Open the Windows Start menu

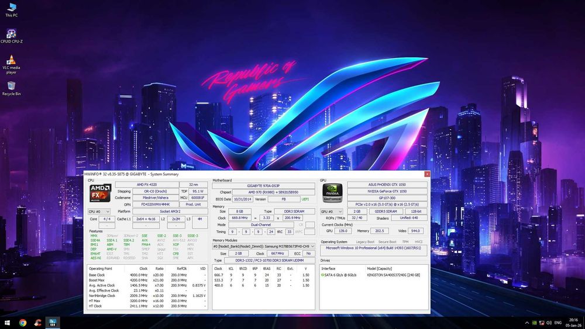(x=6, y=323)
